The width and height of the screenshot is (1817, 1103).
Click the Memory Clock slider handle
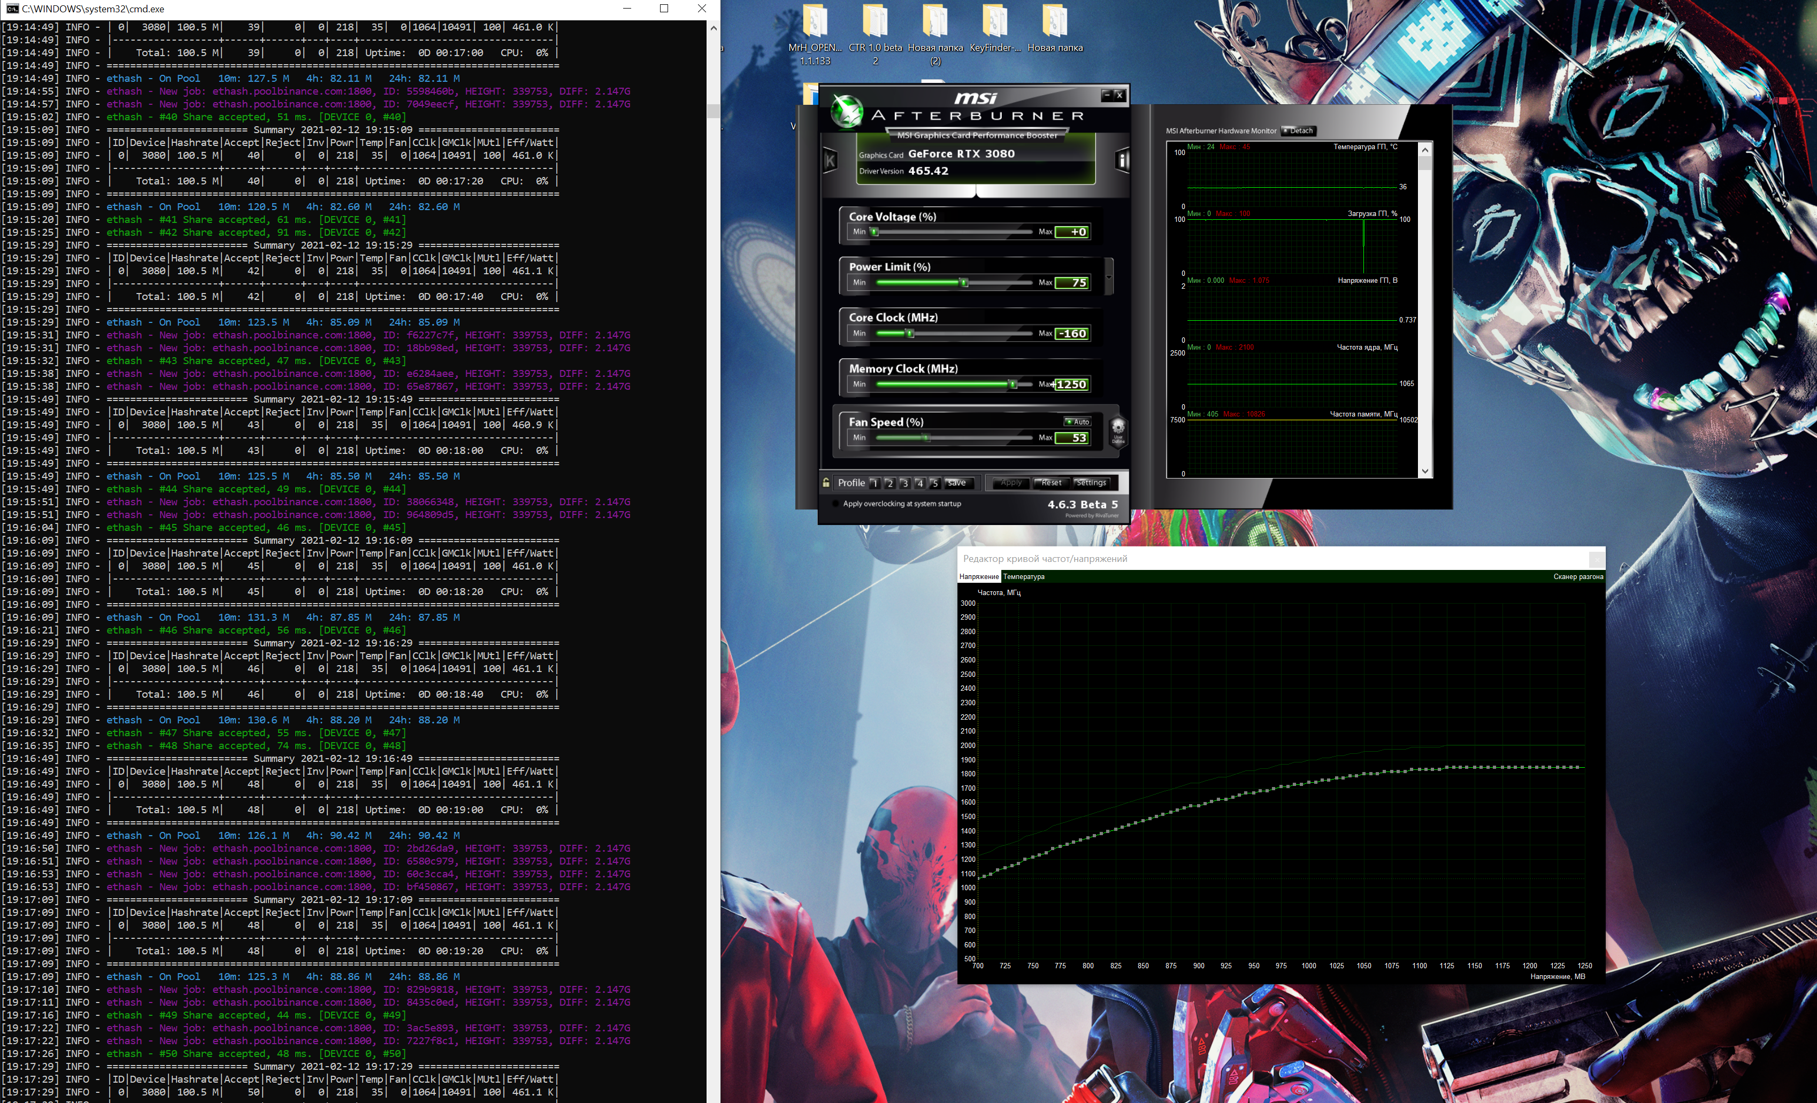[x=1013, y=384]
